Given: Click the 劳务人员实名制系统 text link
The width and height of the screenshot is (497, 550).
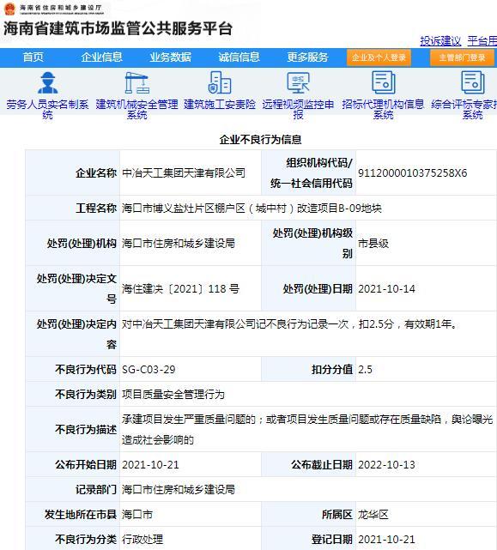Looking at the screenshot, I should 48,110.
